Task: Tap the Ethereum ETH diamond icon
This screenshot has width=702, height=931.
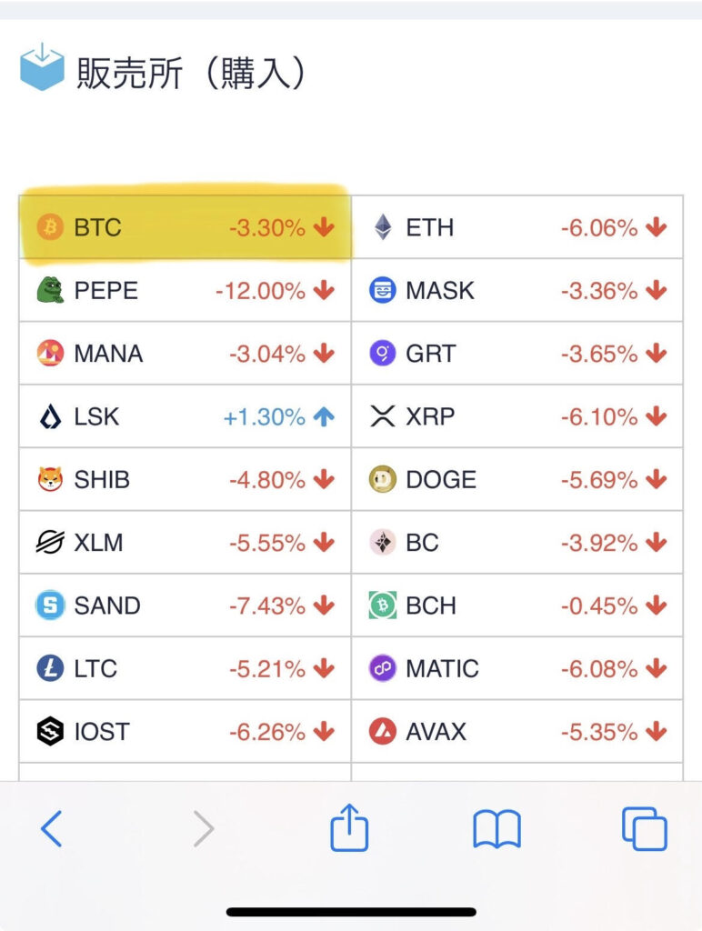Action: (383, 227)
